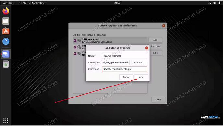Image resolution: width=224 pixels, height=126 pixels.
Task: Launch Ubuntu Software from the dock
Action: click(x=6, y=31)
